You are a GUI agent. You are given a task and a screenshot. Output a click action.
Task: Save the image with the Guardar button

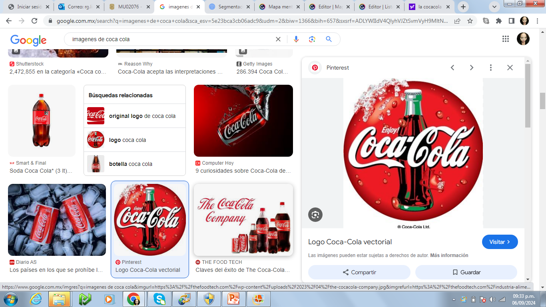point(466,272)
